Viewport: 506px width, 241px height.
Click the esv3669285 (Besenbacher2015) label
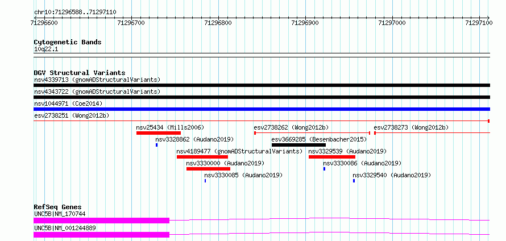pos(319,139)
